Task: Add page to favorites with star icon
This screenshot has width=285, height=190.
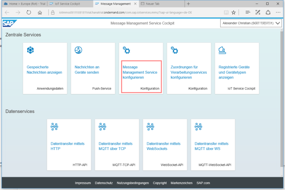Action: [234, 12]
